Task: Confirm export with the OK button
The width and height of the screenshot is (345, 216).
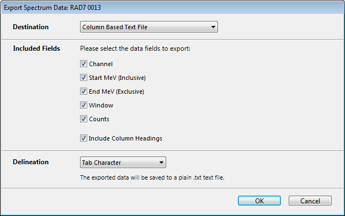Action: coord(259,201)
